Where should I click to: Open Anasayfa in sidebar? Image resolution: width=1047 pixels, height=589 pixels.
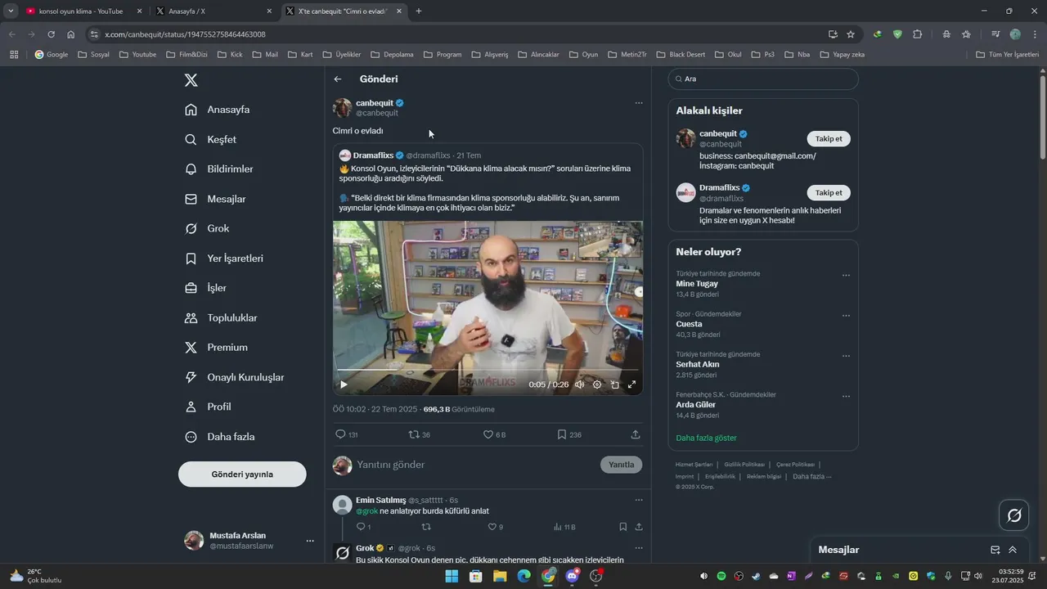pyautogui.click(x=218, y=110)
